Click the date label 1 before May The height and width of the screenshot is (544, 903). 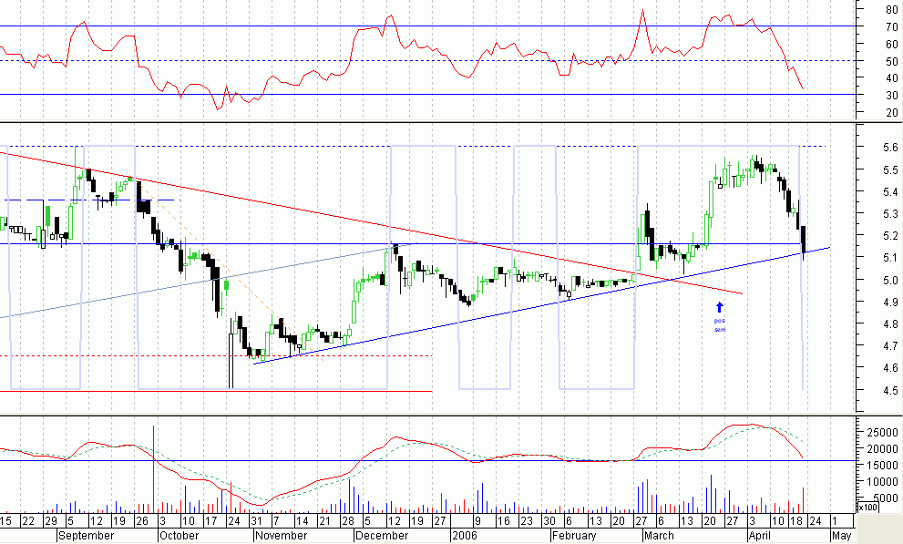click(x=835, y=521)
